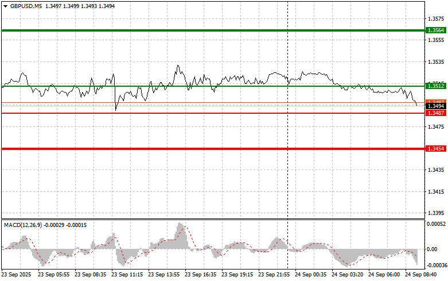Click the 1.3475 price axis value
The image size is (448, 281).
[x=437, y=127]
